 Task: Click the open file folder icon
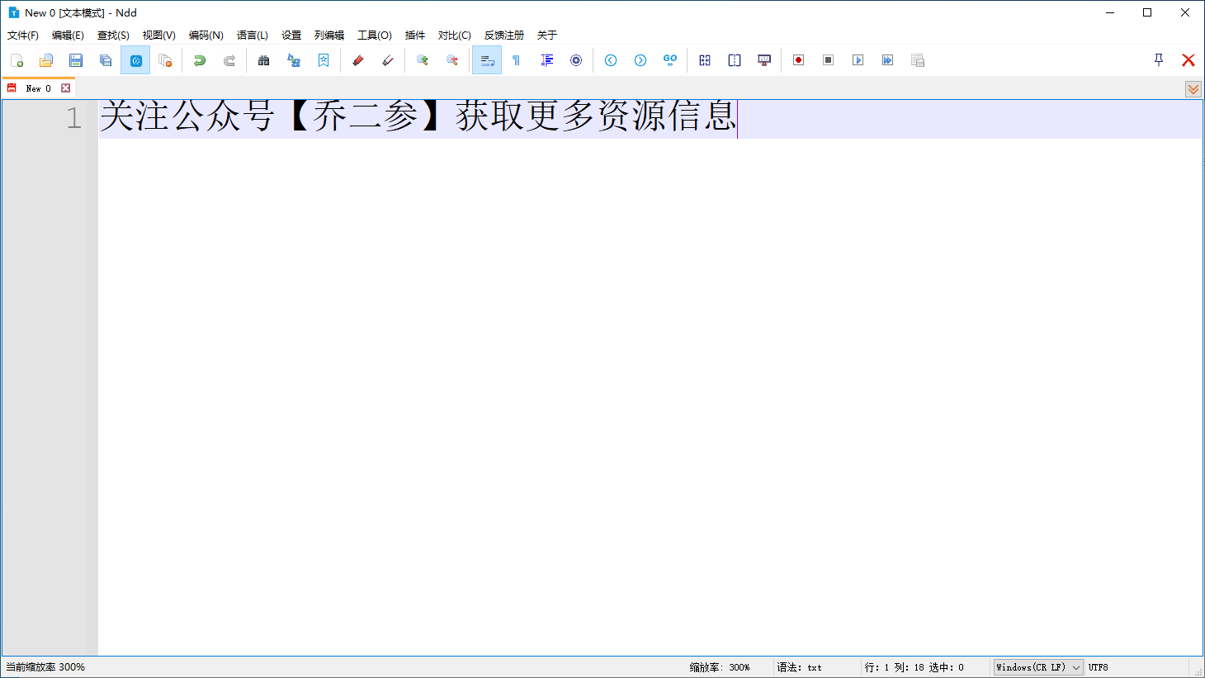coord(46,60)
